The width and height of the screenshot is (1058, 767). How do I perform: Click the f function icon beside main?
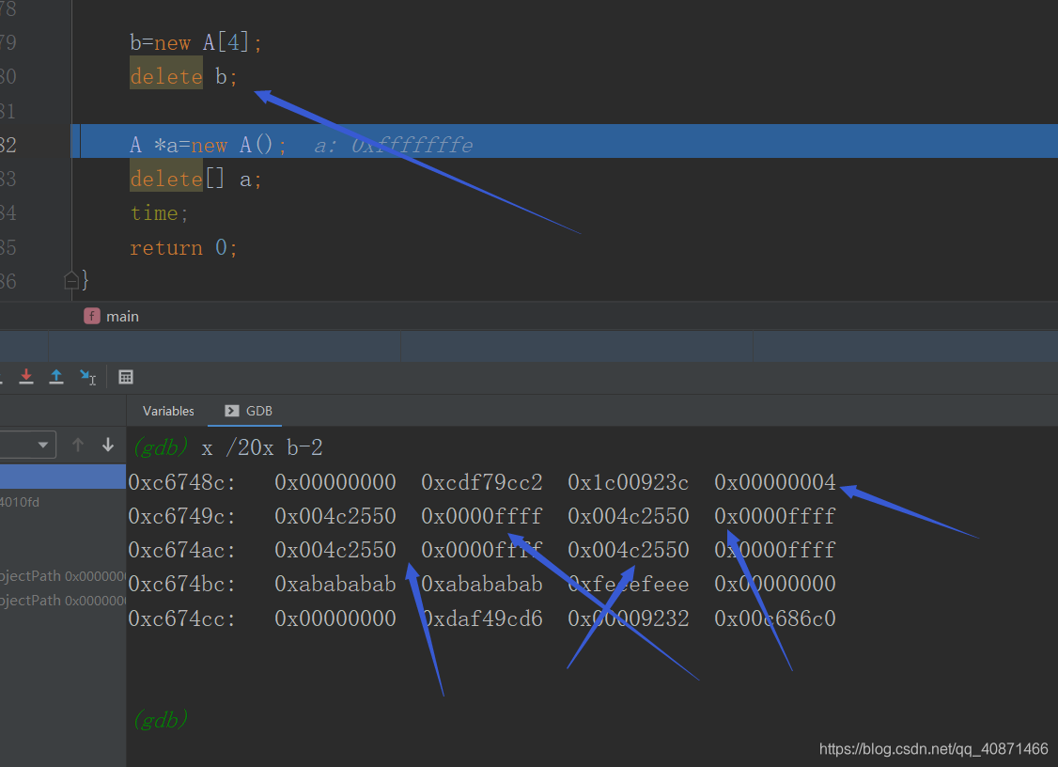point(92,316)
